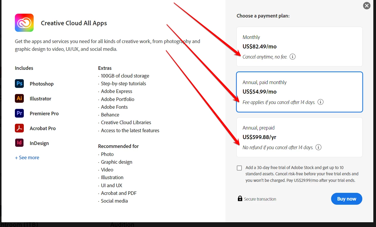Click the Acrobat Pro label

[43, 128]
